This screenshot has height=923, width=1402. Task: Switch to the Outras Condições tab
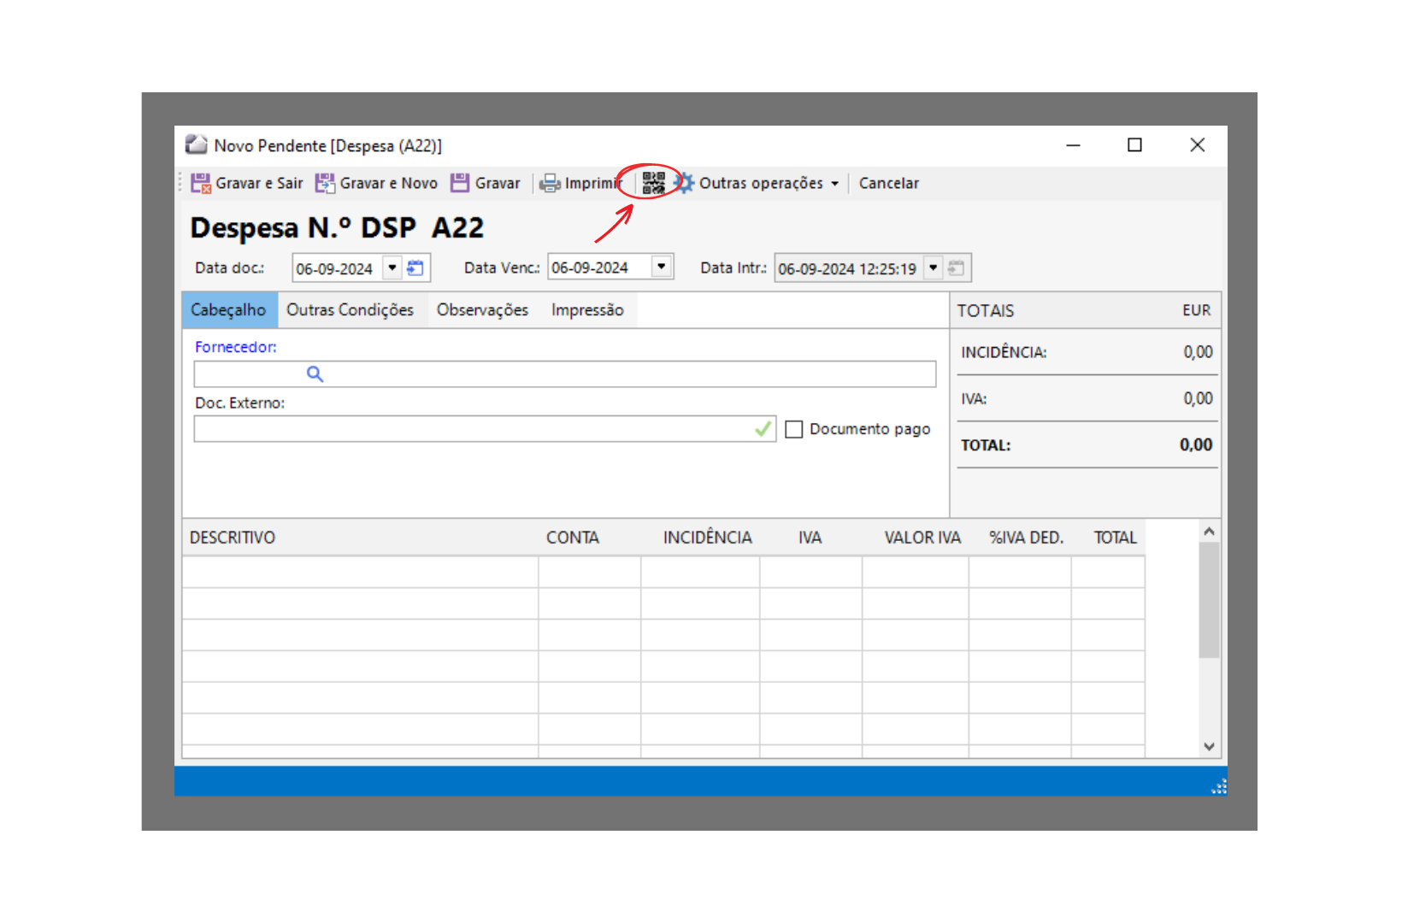click(350, 310)
